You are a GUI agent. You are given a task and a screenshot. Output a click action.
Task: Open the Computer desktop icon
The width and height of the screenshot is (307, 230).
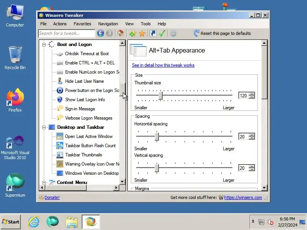pyautogui.click(x=15, y=16)
